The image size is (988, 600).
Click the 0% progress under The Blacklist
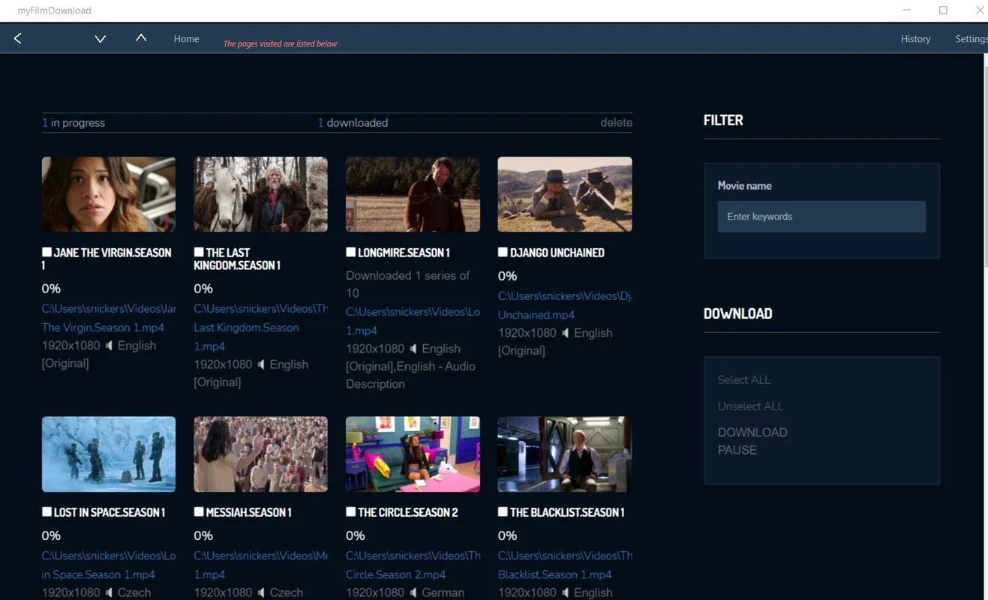tap(507, 535)
